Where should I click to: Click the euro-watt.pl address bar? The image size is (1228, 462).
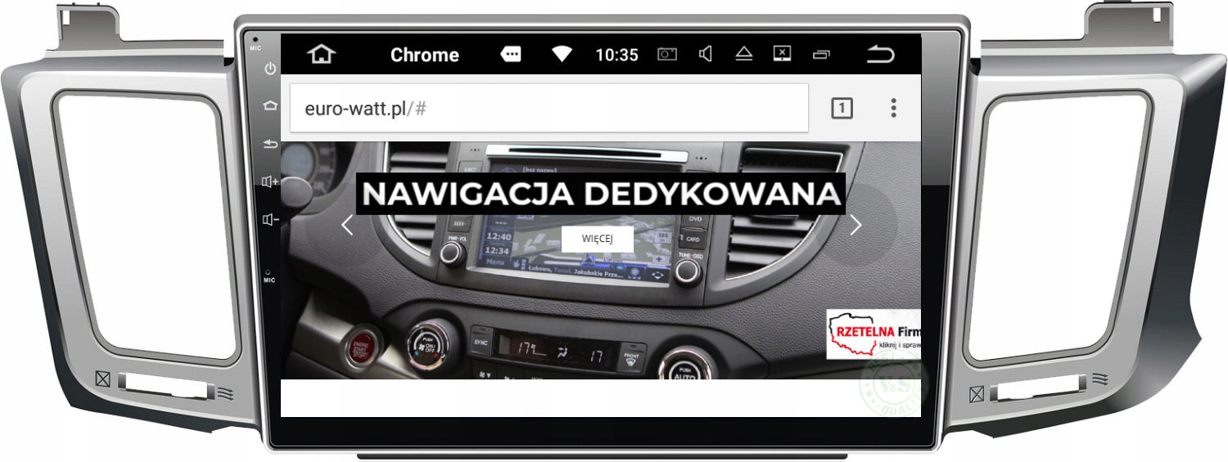[549, 108]
